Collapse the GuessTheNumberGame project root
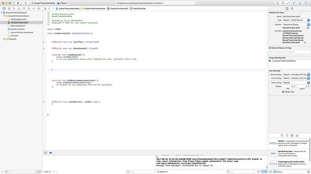The image size is (311, 174). coord(2,13)
